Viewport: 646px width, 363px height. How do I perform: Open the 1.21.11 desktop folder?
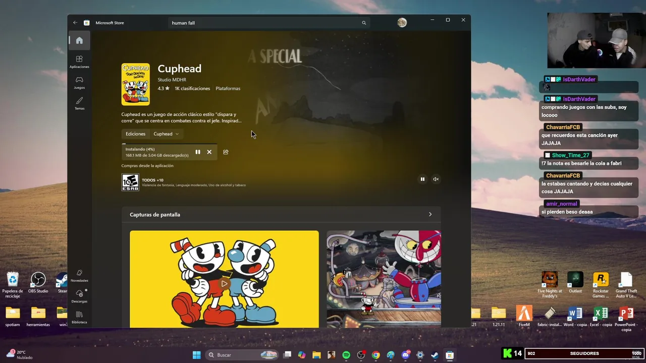pyautogui.click(x=499, y=317)
